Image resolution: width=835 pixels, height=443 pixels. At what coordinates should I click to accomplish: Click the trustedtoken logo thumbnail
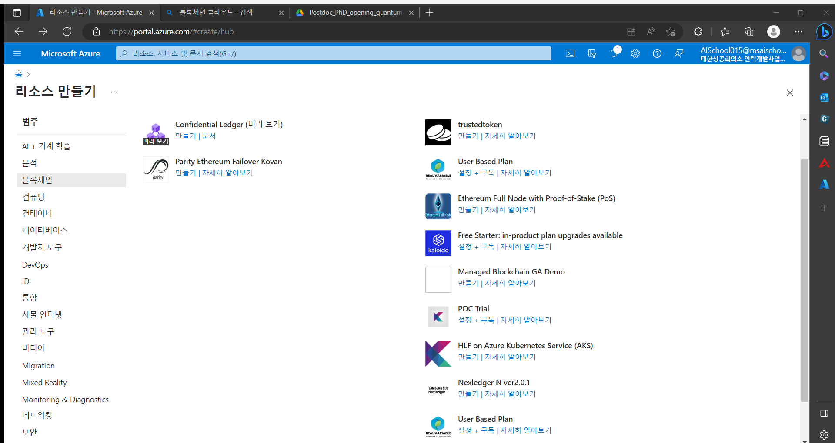coord(438,132)
